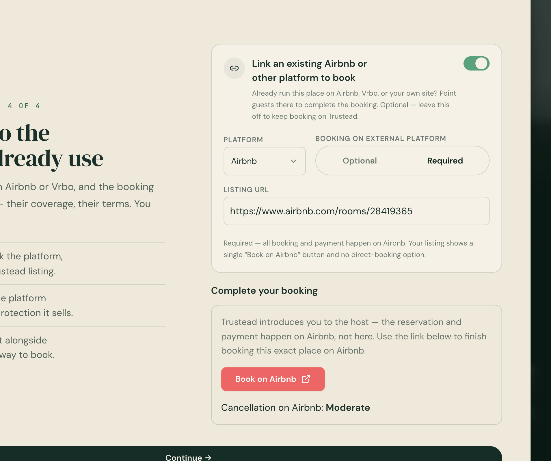Click the chain link icon beside the heading
551x461 pixels.
click(234, 68)
